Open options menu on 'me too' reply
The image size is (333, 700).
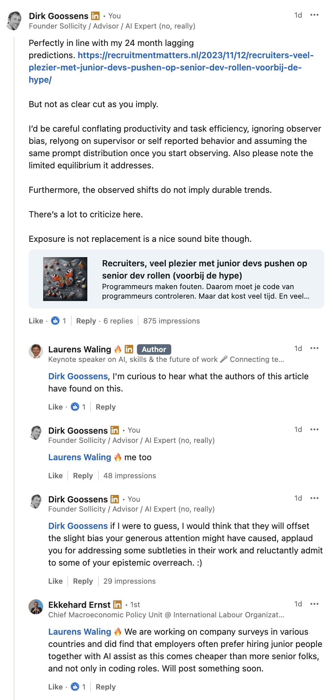click(x=314, y=430)
